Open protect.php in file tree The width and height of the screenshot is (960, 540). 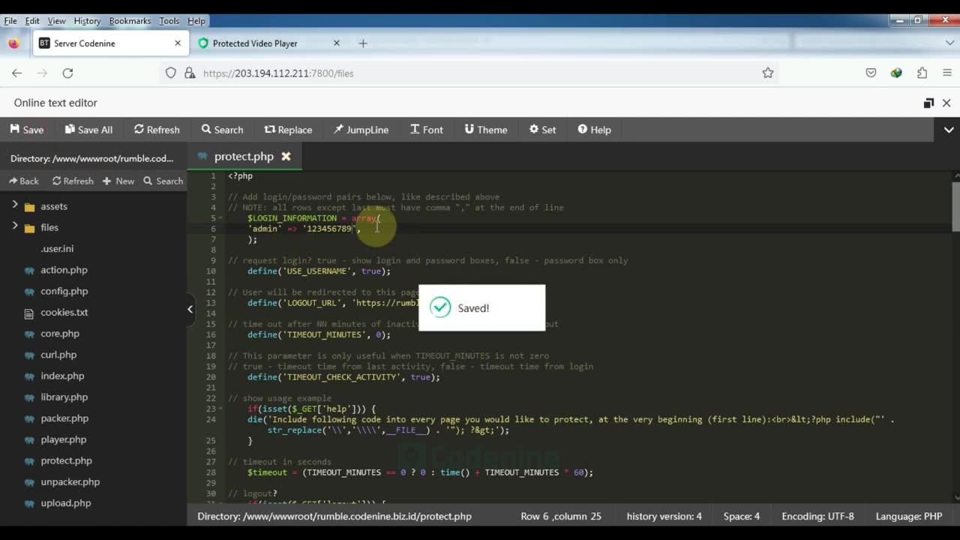66,460
